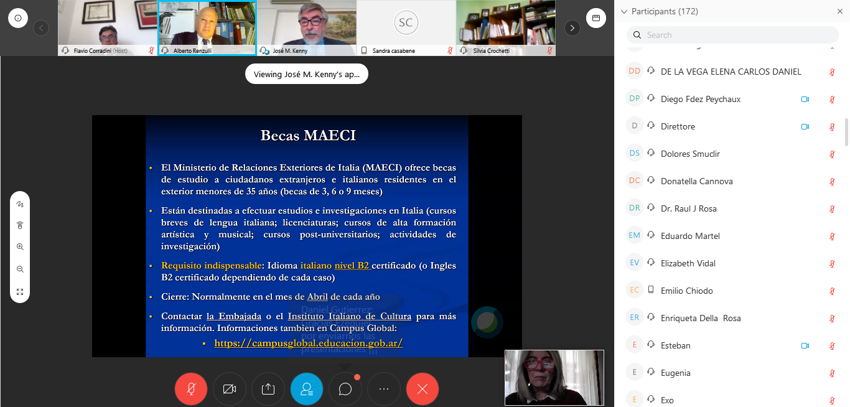Click the EM avatar for Eduardo Martel
The image size is (850, 407).
(x=635, y=236)
